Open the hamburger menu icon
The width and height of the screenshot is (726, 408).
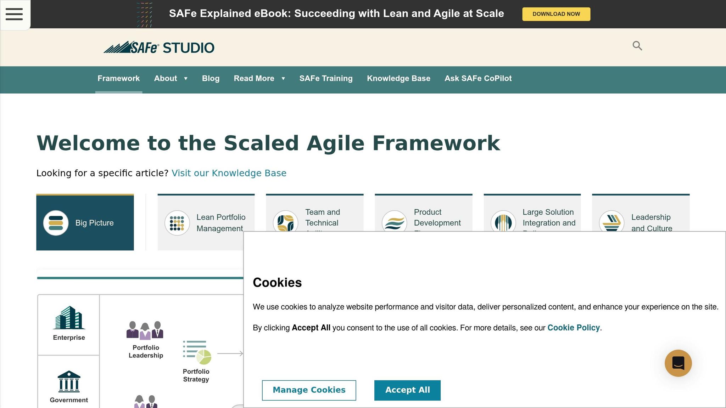coord(14,14)
